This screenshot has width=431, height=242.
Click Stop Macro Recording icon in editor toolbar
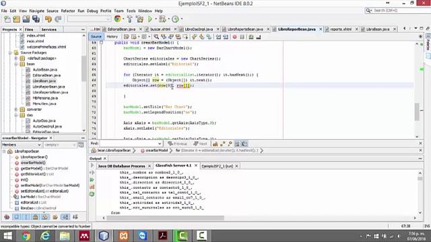(x=242, y=37)
